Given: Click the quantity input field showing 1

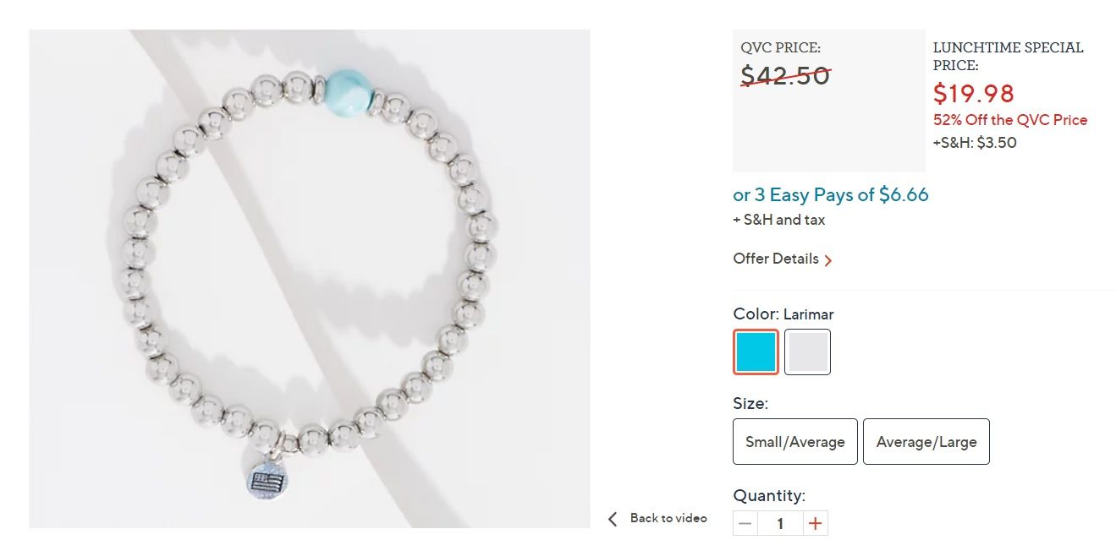Looking at the screenshot, I should tap(780, 524).
